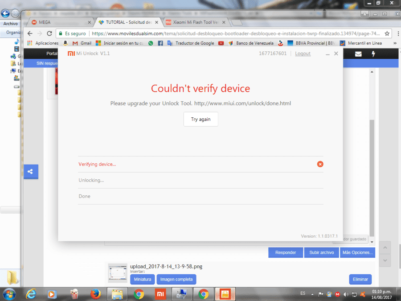Click the Responder button
Image resolution: width=401 pixels, height=301 pixels.
(x=286, y=252)
